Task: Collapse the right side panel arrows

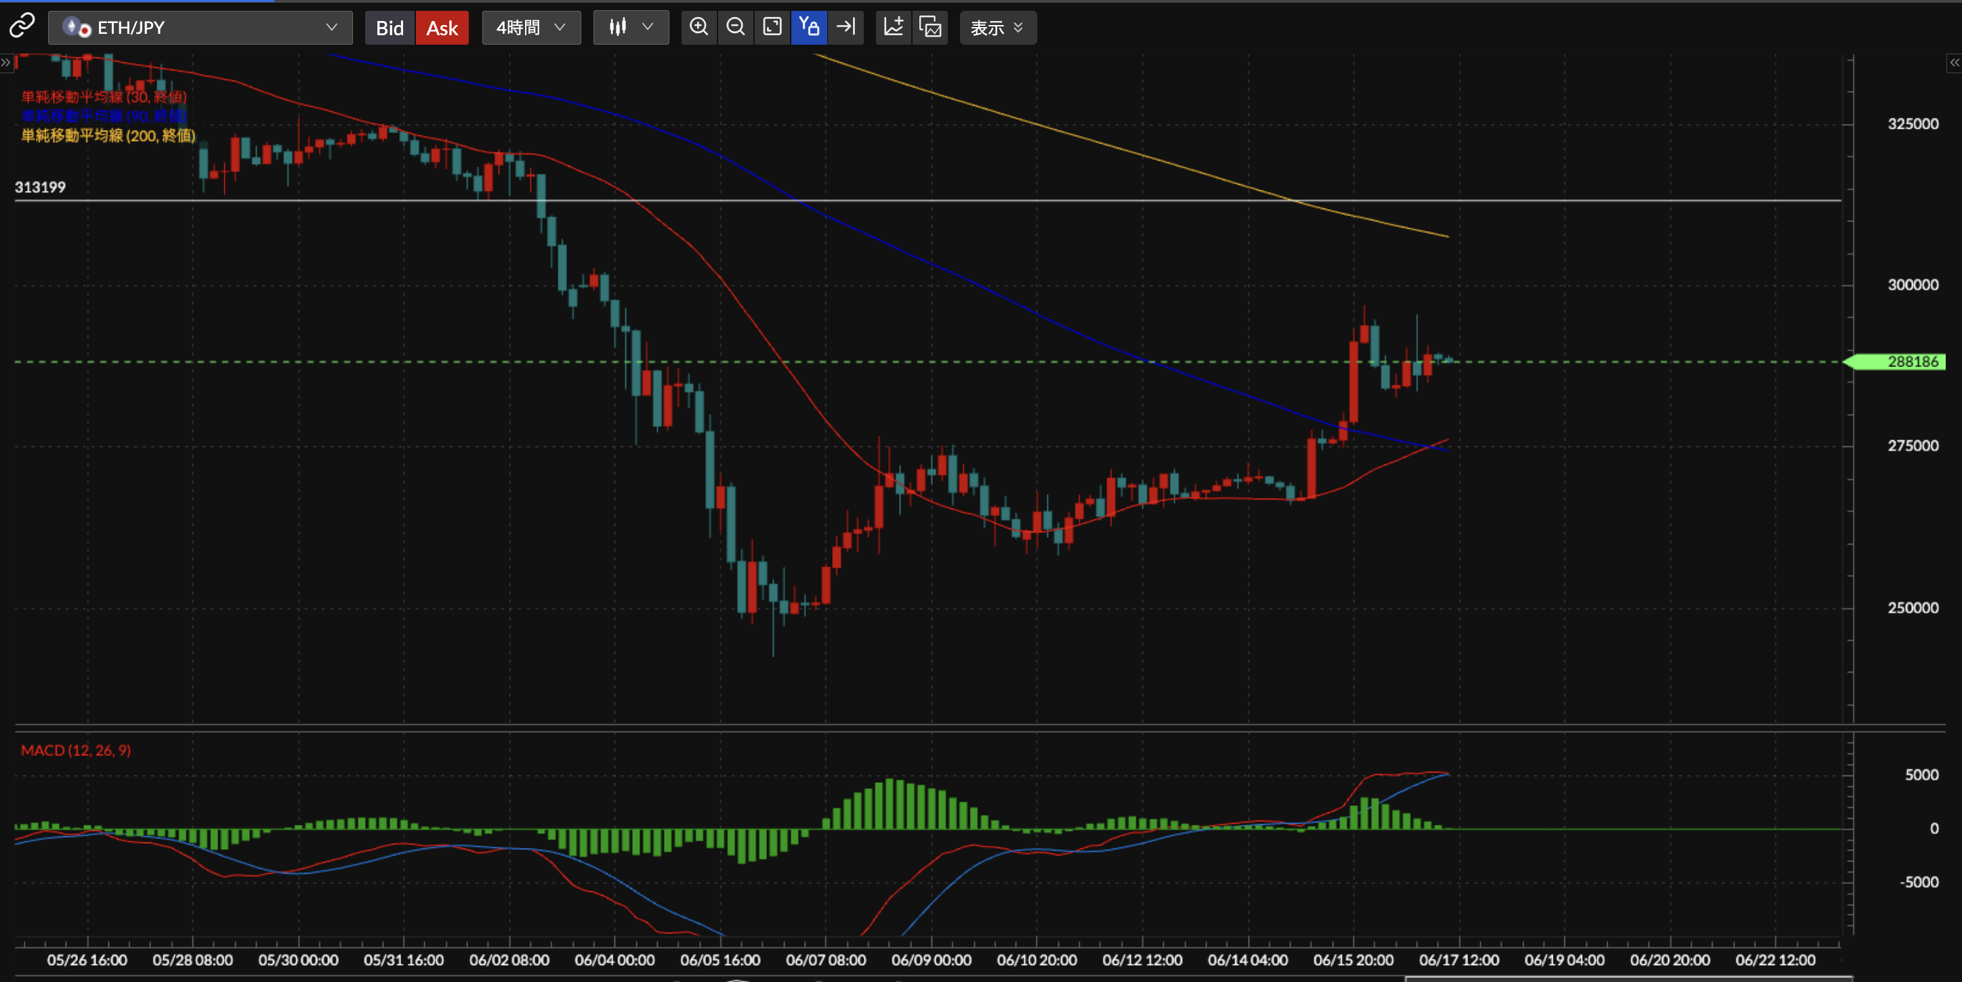Action: [x=1955, y=62]
